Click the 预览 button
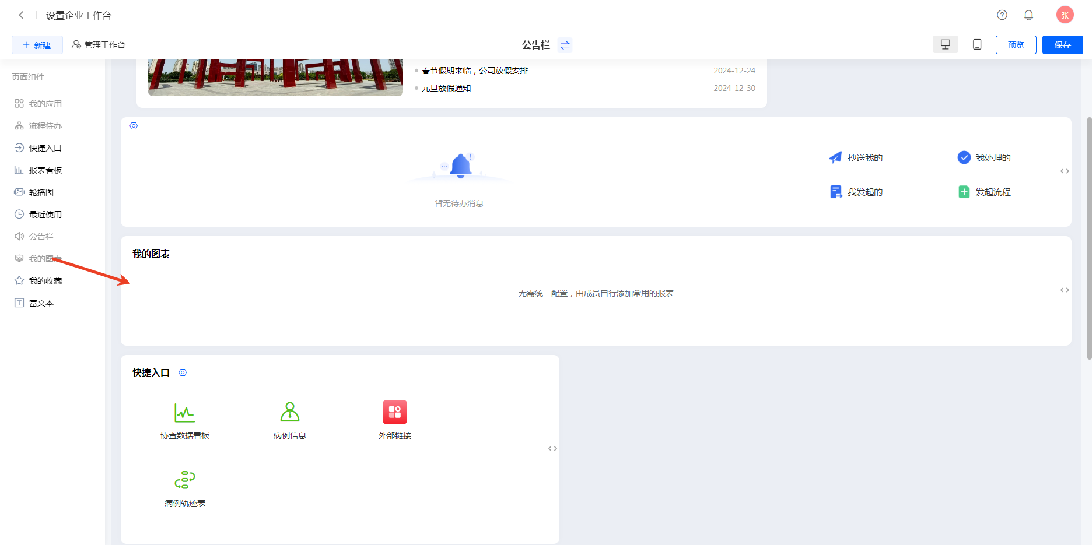 click(1016, 45)
